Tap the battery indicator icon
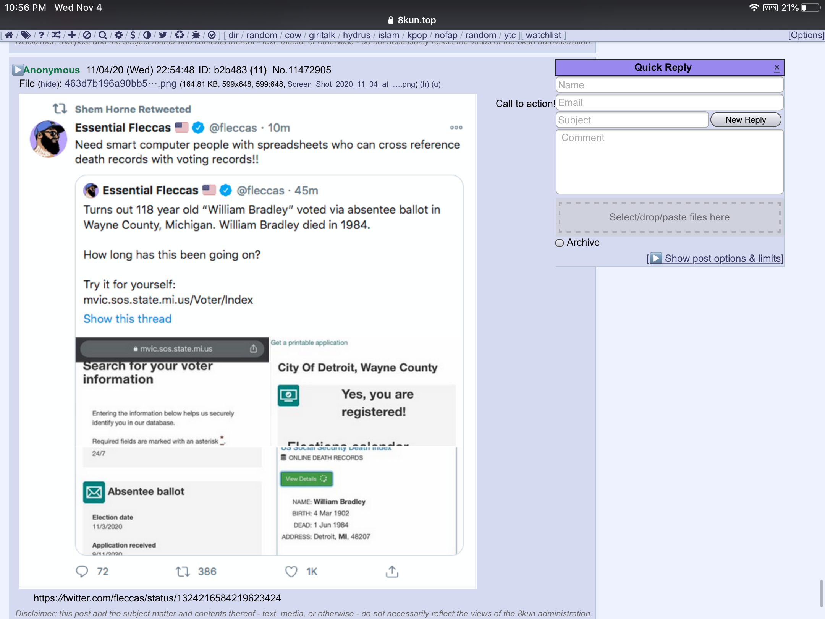The height and width of the screenshot is (619, 825). pos(811,8)
